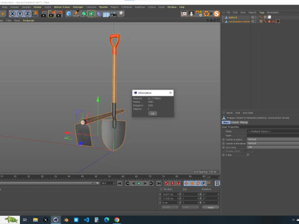This screenshot has width=299, height=224.
Task: Click Render to Picture Viewer icon
Action: 52,14
